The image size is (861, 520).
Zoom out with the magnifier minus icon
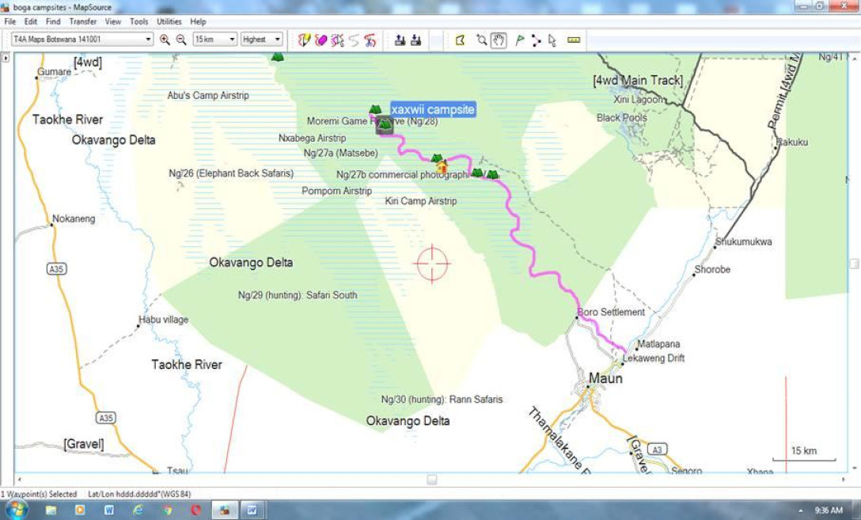[x=180, y=40]
